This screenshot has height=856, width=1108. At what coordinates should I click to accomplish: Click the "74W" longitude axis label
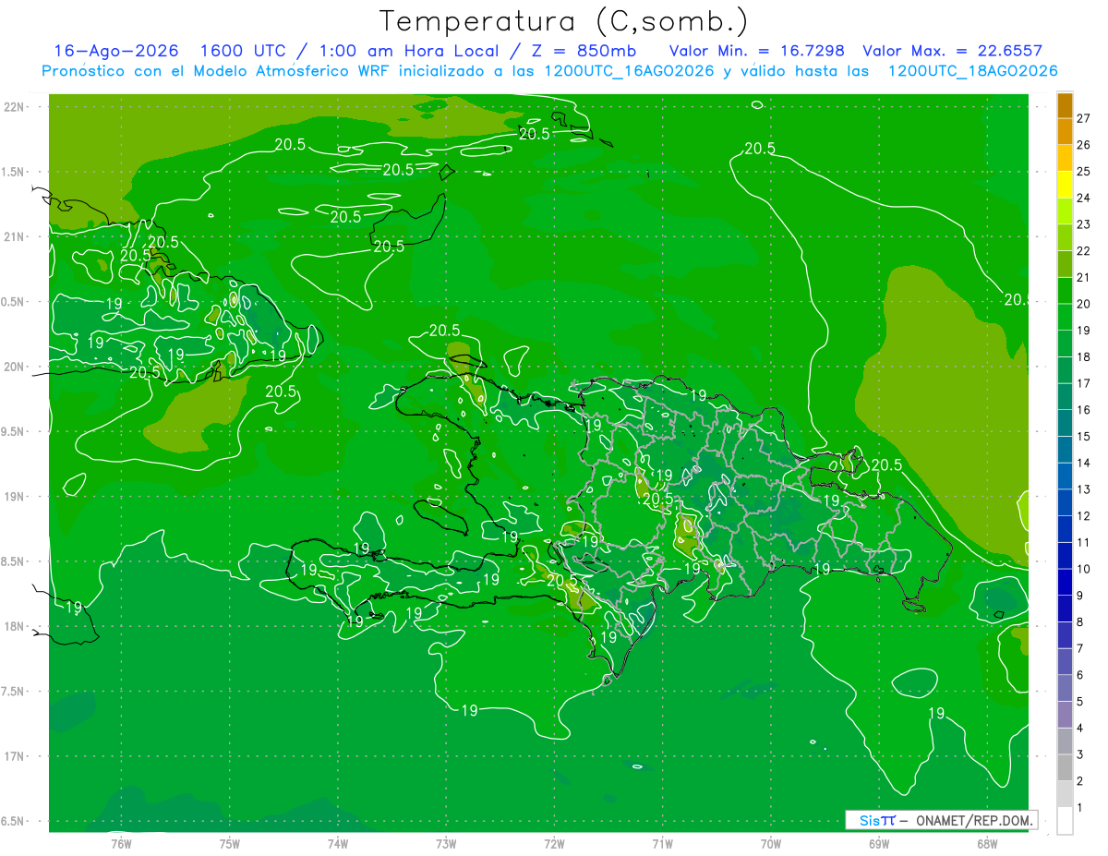point(338,843)
